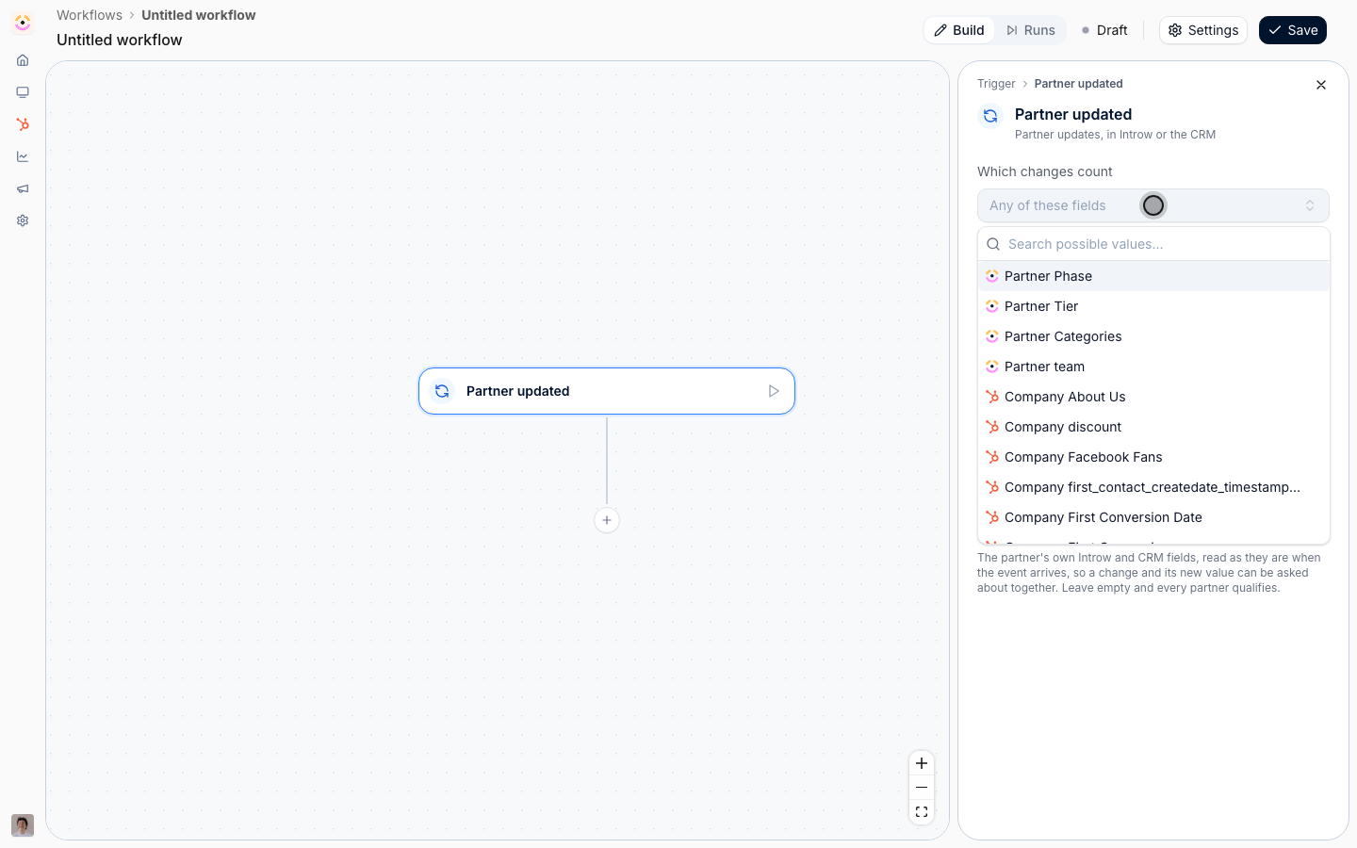Click the Untitled workflow title

coord(120,40)
